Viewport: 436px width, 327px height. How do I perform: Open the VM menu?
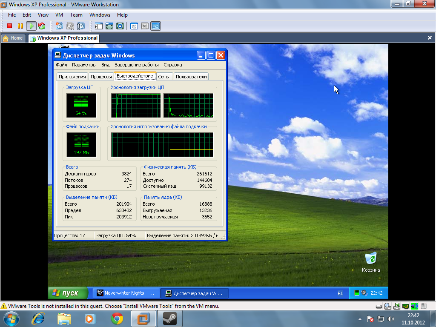click(59, 15)
